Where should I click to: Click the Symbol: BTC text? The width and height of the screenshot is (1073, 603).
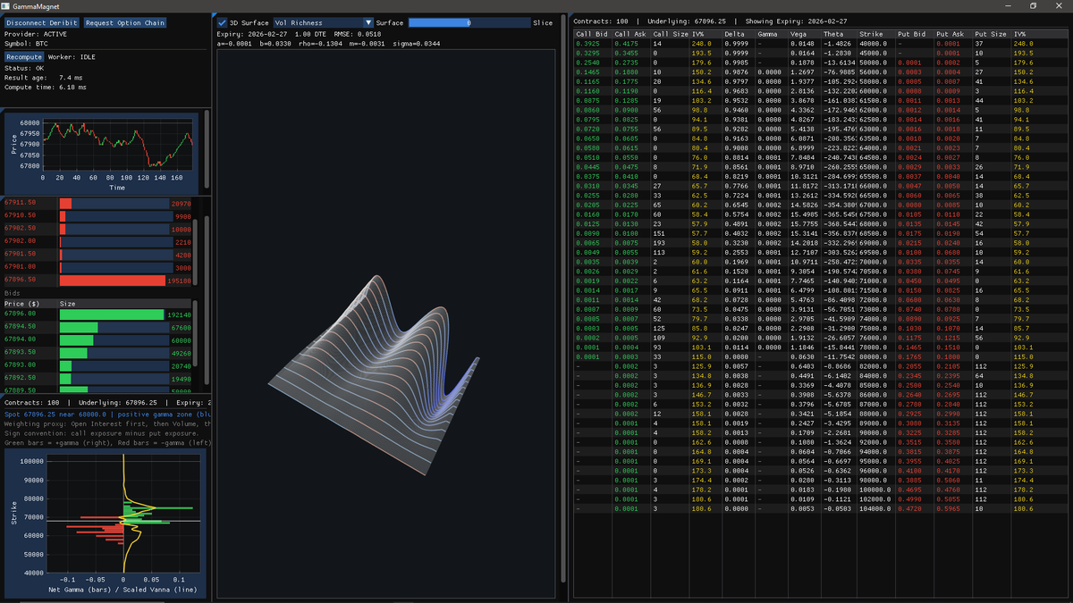25,43
